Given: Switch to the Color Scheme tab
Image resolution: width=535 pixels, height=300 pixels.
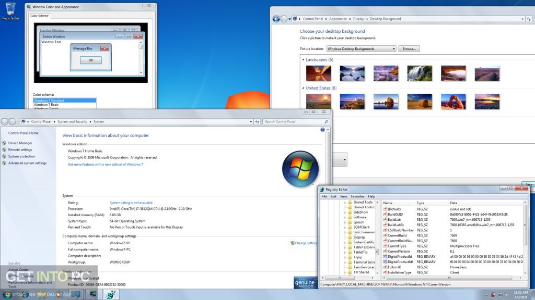Looking at the screenshot, I should 39,16.
